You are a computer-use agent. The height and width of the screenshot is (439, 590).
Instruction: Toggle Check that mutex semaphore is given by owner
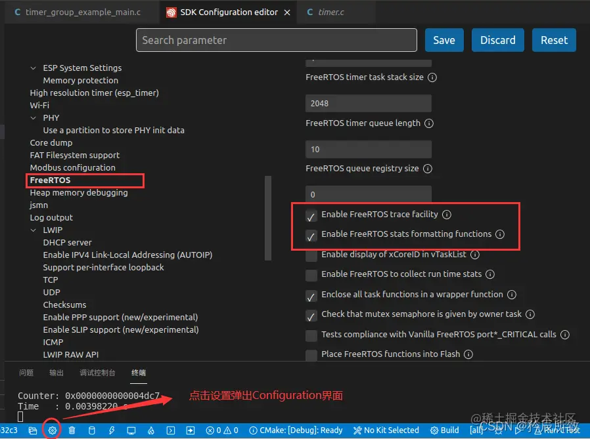tap(311, 316)
